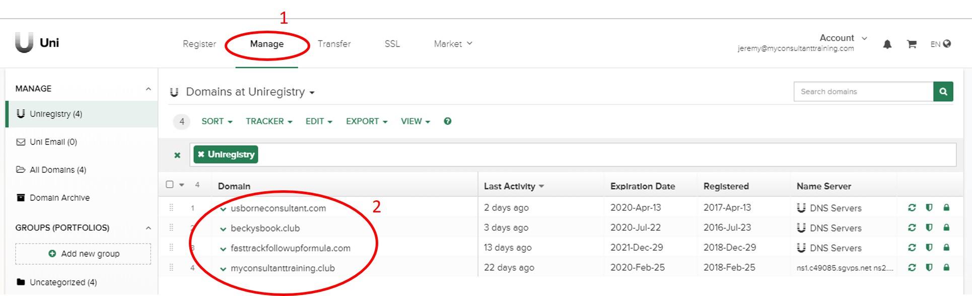Clear all filters with the green X
The width and height of the screenshot is (972, 296).
click(177, 155)
